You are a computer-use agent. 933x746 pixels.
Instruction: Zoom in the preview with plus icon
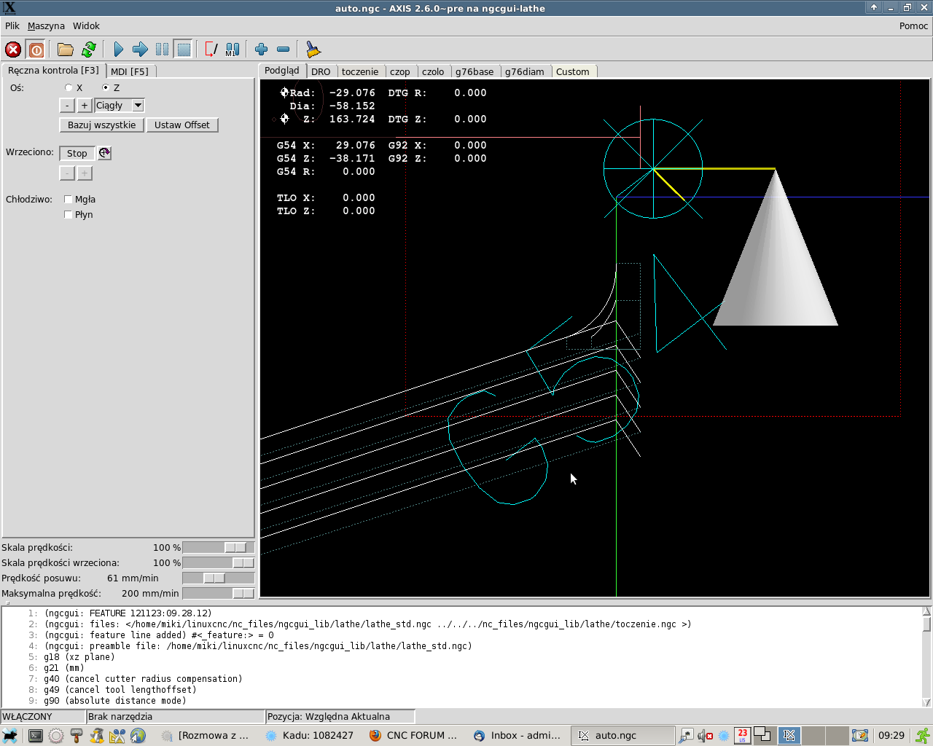(261, 50)
